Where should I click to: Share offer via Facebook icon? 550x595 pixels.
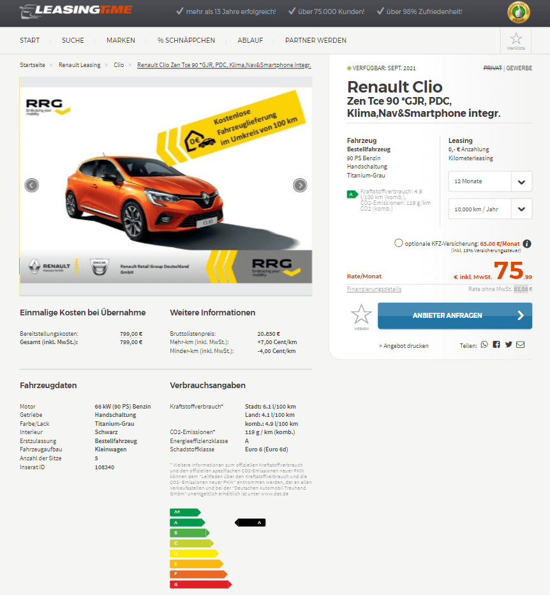[x=496, y=345]
